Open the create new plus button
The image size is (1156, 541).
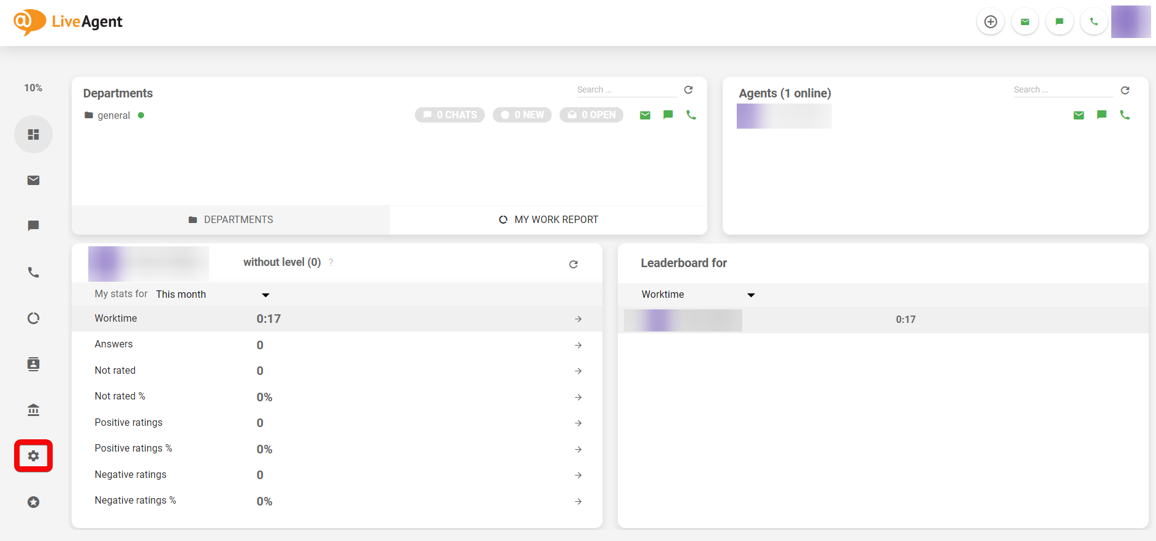(991, 22)
